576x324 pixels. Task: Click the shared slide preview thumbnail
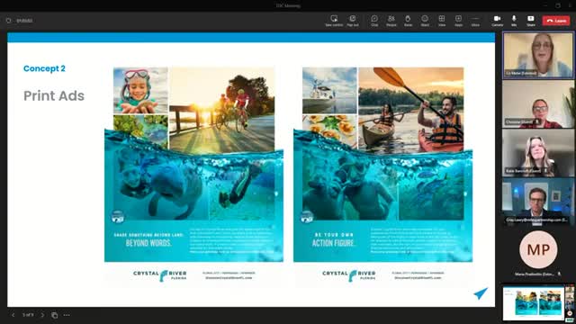534,302
